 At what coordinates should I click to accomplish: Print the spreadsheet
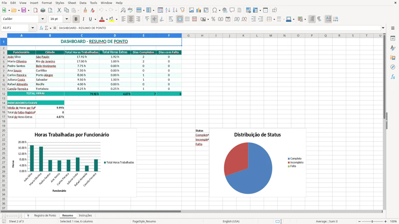(43, 10)
